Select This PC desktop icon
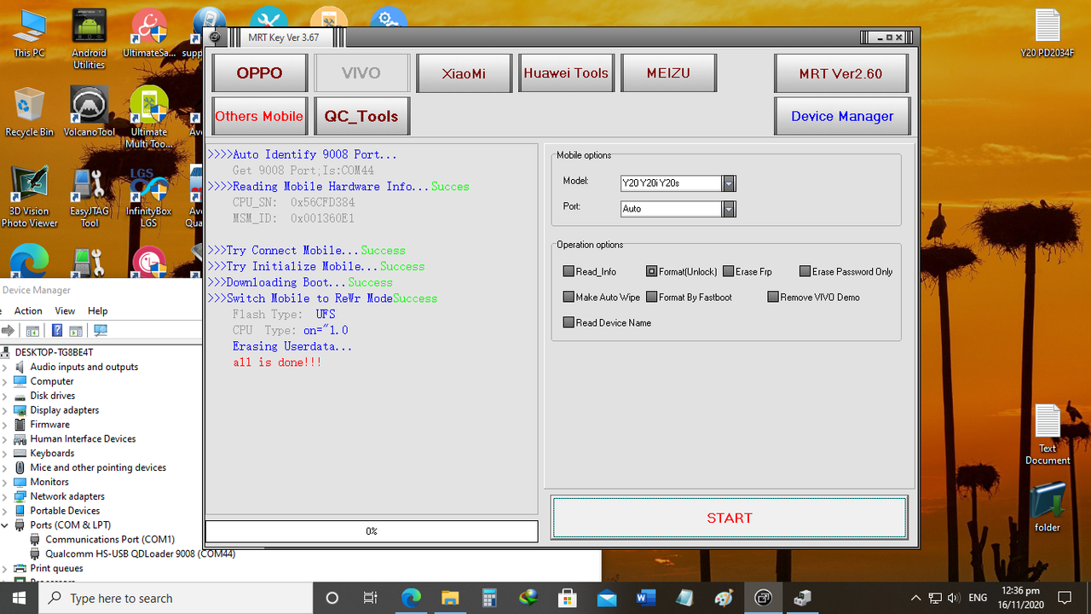1091x614 pixels. tap(29, 34)
